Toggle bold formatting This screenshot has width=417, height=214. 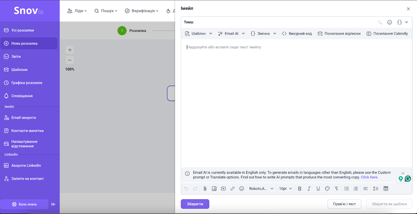click(300, 189)
